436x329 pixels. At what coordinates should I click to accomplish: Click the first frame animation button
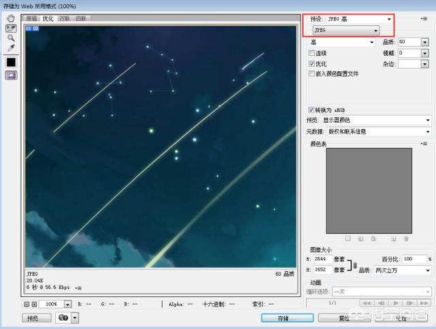(x=367, y=303)
